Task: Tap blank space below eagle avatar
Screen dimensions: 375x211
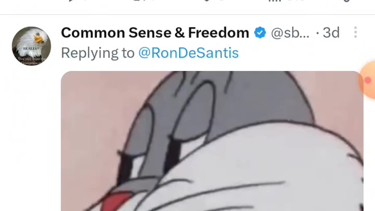Action: [x=31, y=138]
